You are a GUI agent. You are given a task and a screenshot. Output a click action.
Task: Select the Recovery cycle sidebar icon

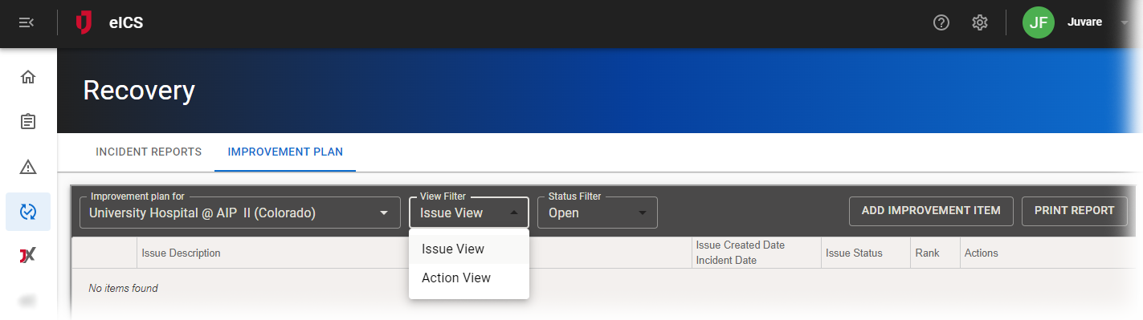tap(28, 212)
